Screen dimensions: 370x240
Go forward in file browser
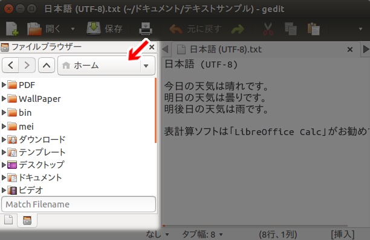pyautogui.click(x=27, y=65)
